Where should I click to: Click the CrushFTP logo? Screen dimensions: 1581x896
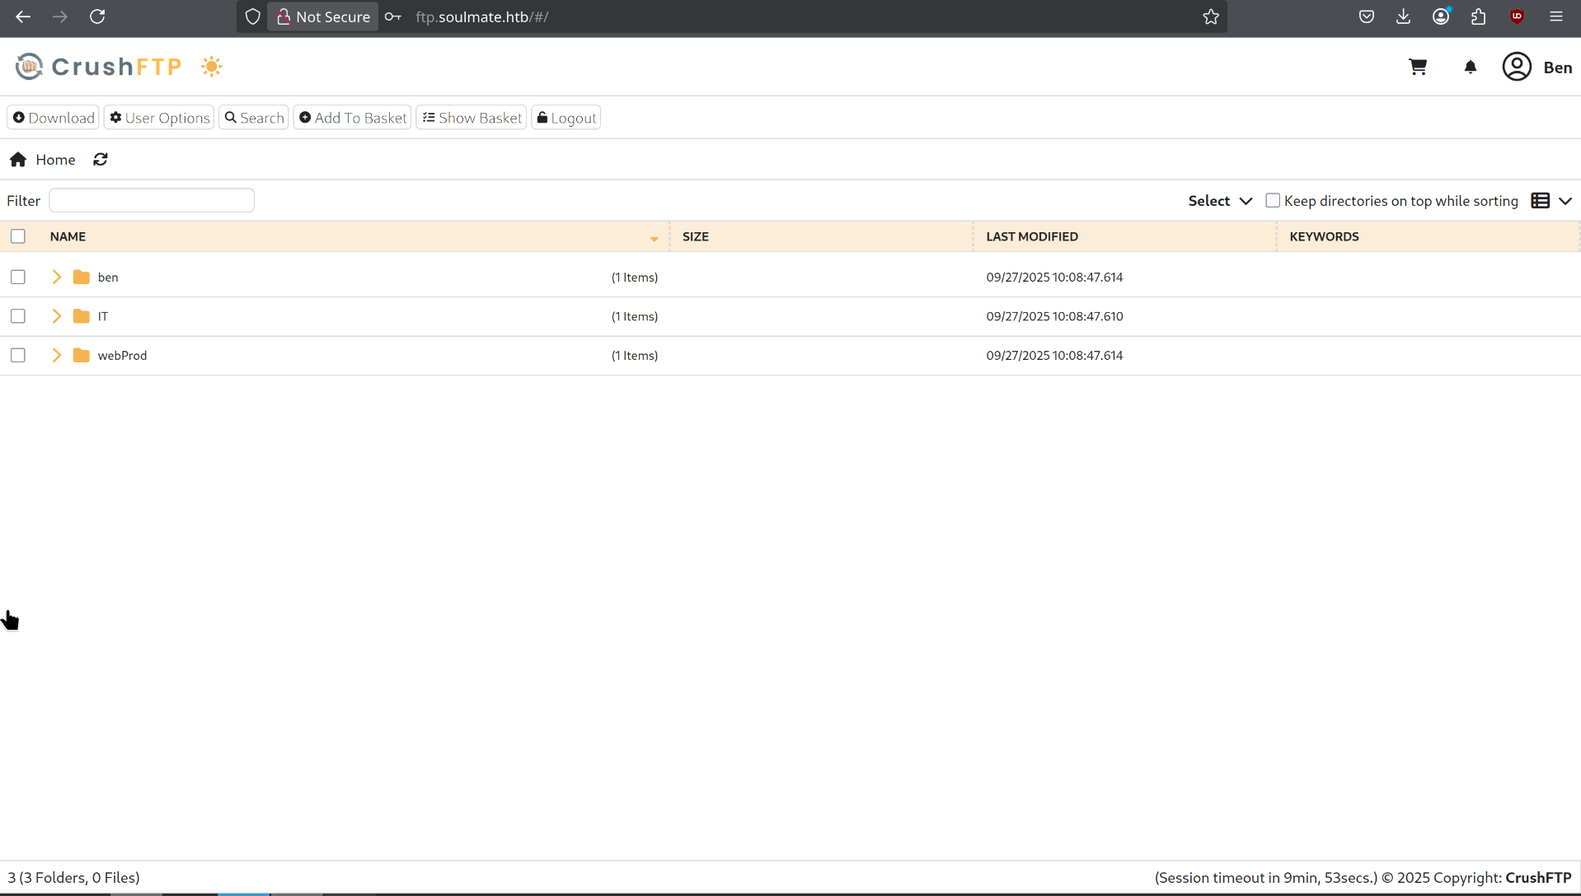coord(99,67)
